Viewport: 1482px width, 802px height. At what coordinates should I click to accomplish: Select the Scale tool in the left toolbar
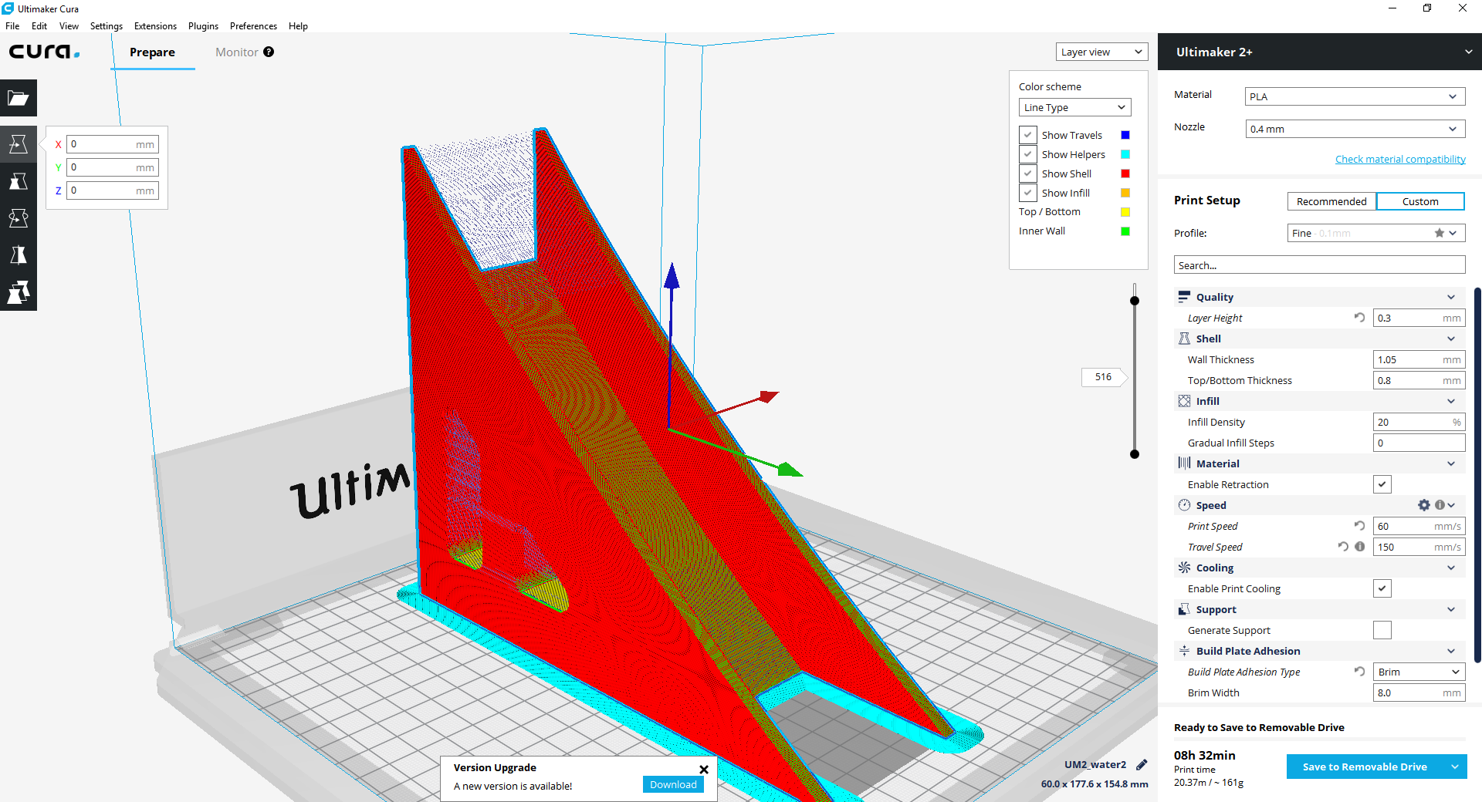click(19, 181)
